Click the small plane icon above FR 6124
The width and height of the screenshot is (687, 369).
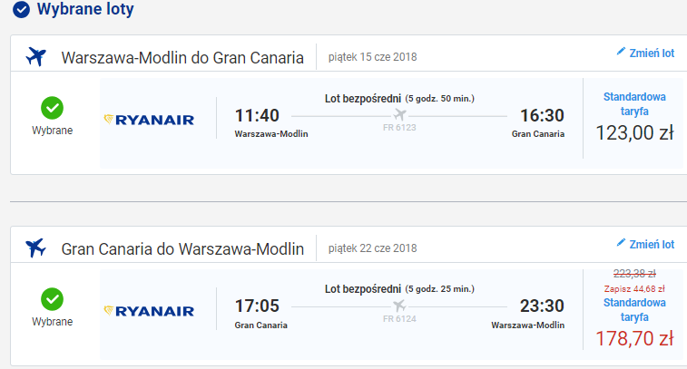click(x=399, y=306)
